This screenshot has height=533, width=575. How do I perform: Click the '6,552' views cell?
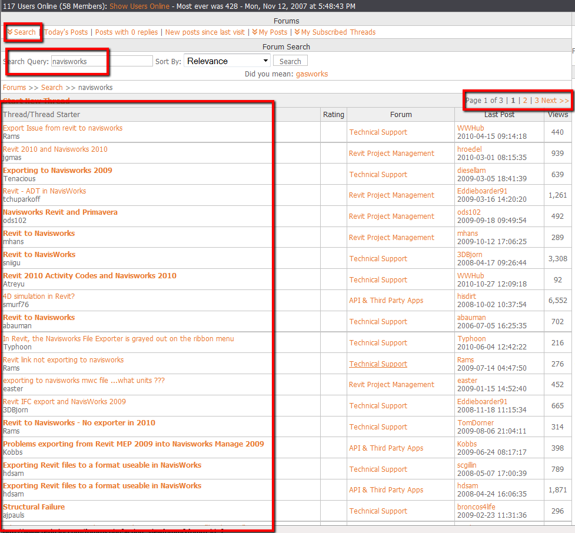[x=558, y=300]
